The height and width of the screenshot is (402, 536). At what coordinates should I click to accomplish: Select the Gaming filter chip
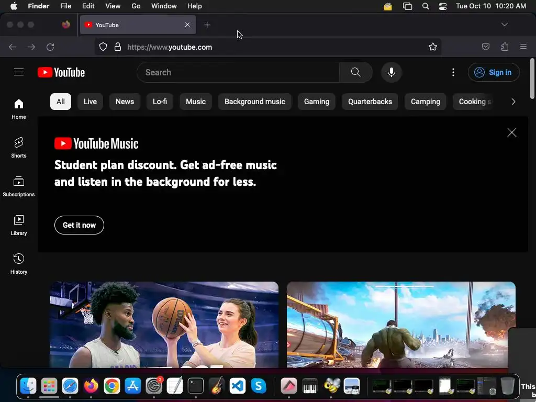317,102
